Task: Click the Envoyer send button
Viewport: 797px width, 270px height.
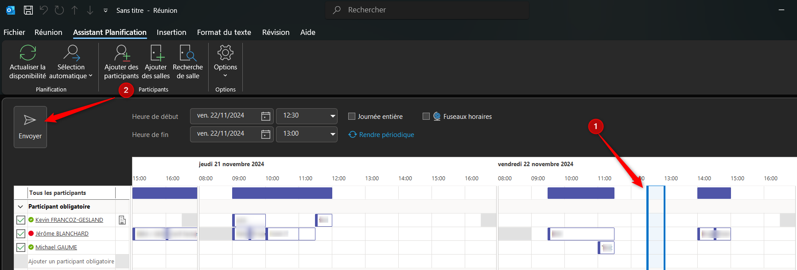Action: [x=30, y=127]
